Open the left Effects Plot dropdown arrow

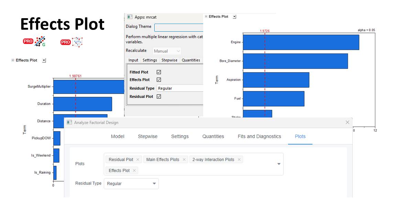[x=44, y=60]
